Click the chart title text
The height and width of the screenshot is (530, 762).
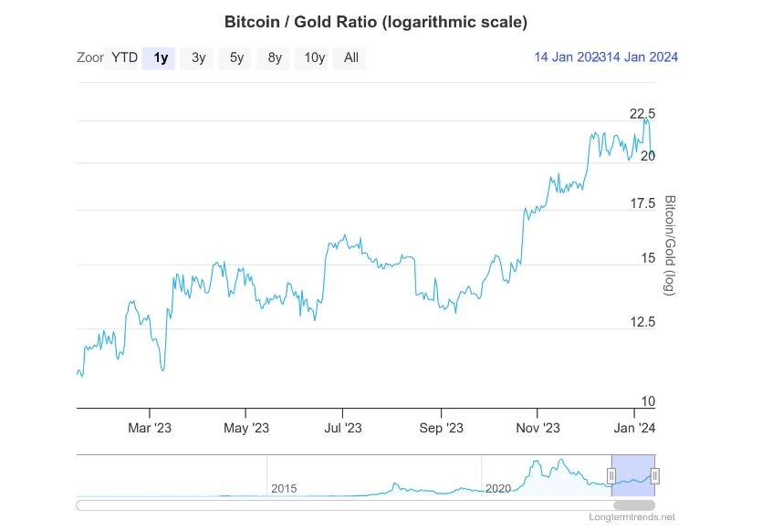pyautogui.click(x=376, y=22)
